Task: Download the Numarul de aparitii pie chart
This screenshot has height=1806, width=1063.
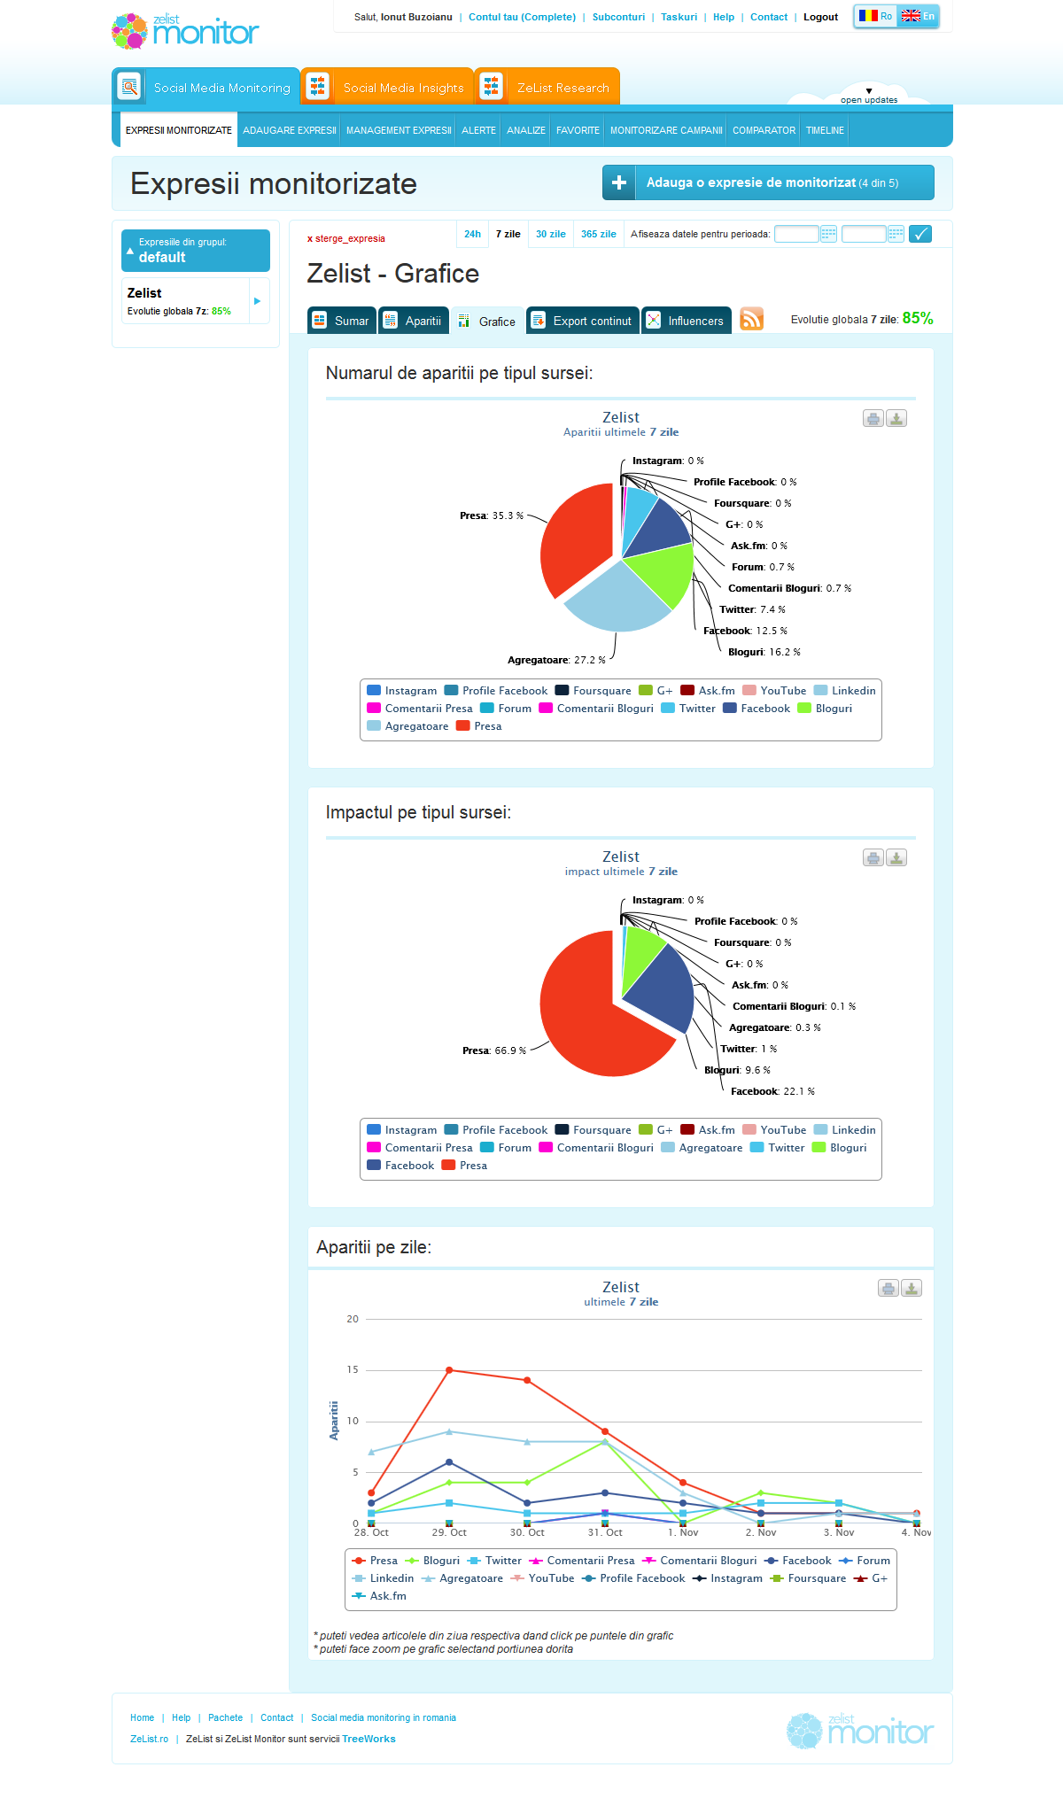Action: pos(896,419)
